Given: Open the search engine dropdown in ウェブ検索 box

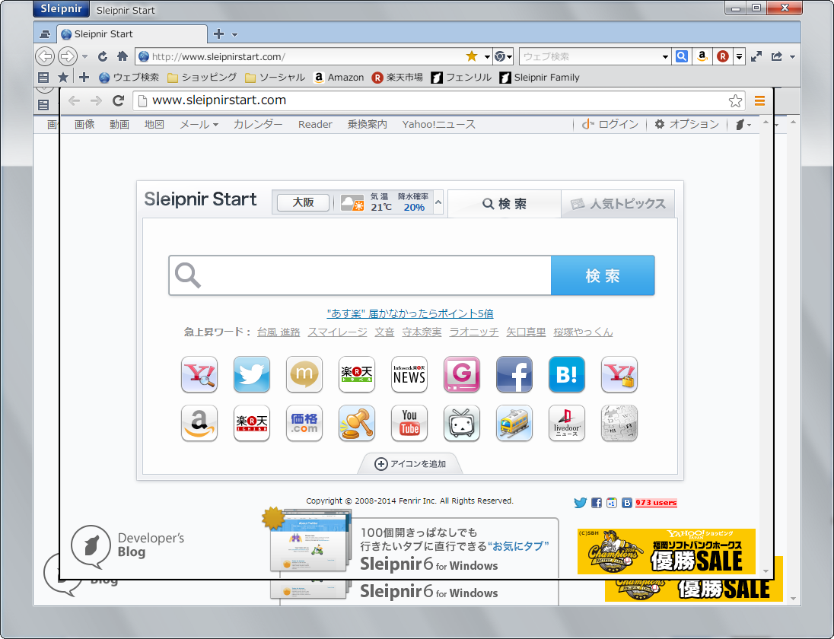Looking at the screenshot, I should [665, 56].
